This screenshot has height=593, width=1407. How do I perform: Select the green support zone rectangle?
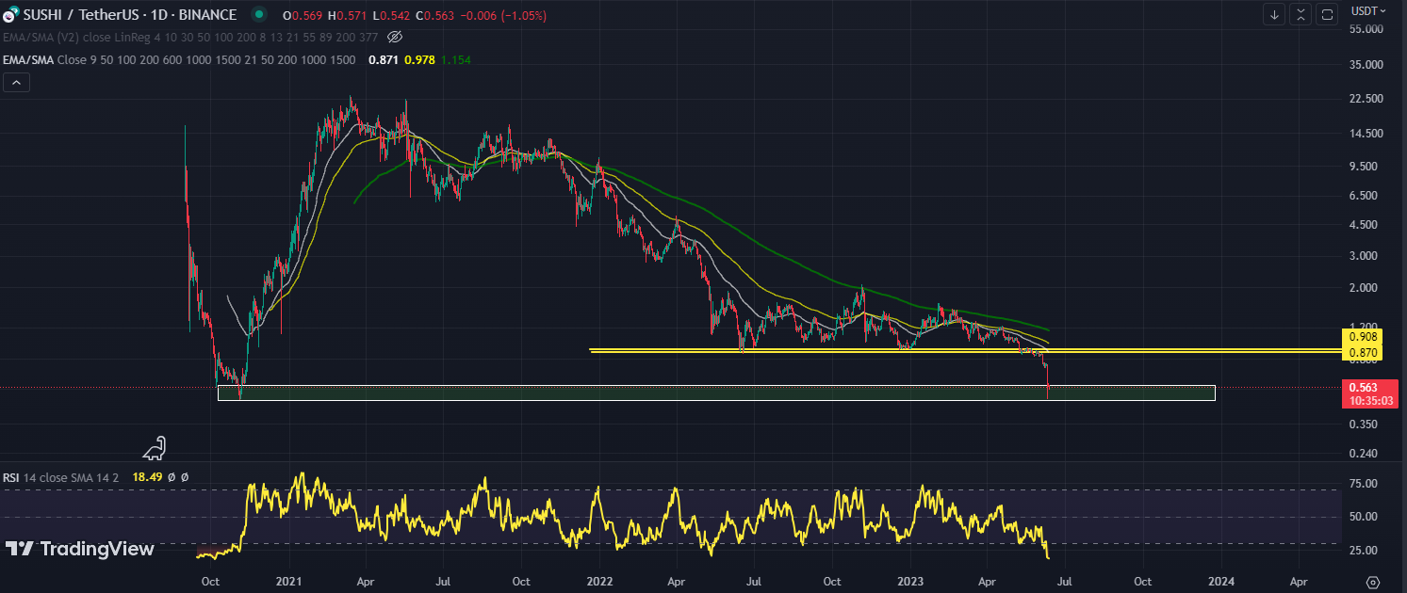tap(660, 393)
